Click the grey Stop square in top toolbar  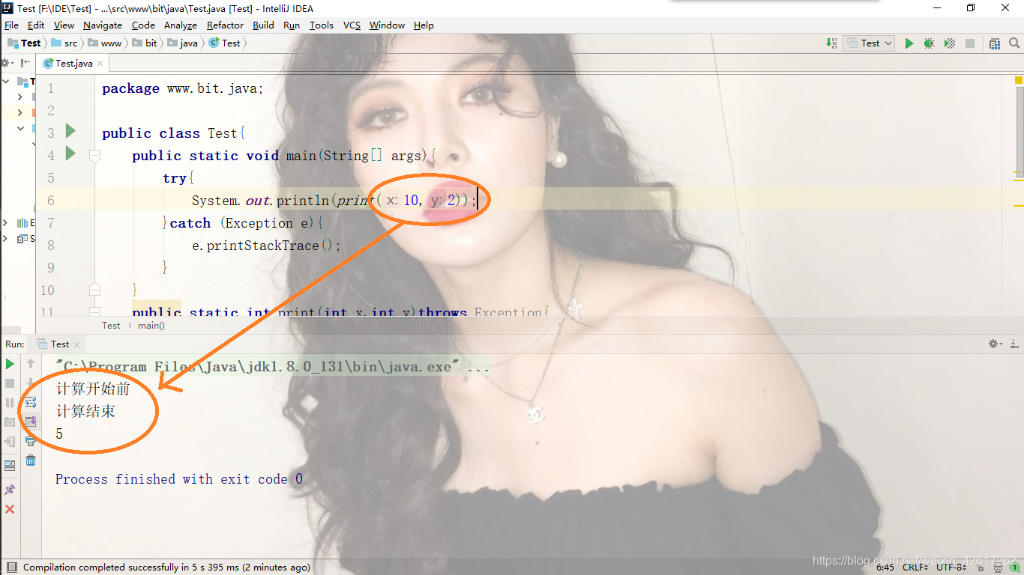(970, 43)
